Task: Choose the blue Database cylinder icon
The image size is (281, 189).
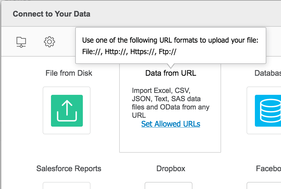Action: [268, 111]
